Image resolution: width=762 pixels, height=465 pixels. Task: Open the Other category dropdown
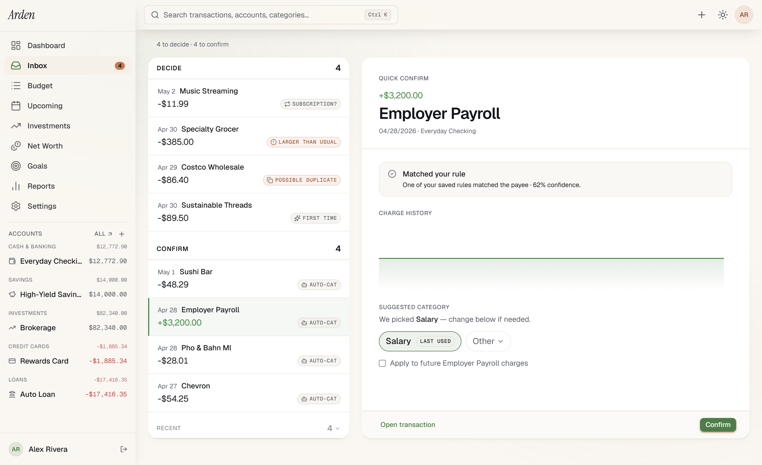pyautogui.click(x=488, y=341)
